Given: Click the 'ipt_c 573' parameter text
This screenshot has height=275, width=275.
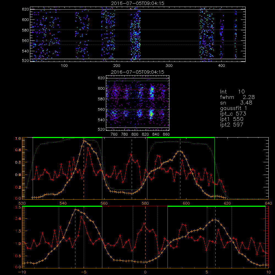Looking at the screenshot, I should (x=233, y=114).
